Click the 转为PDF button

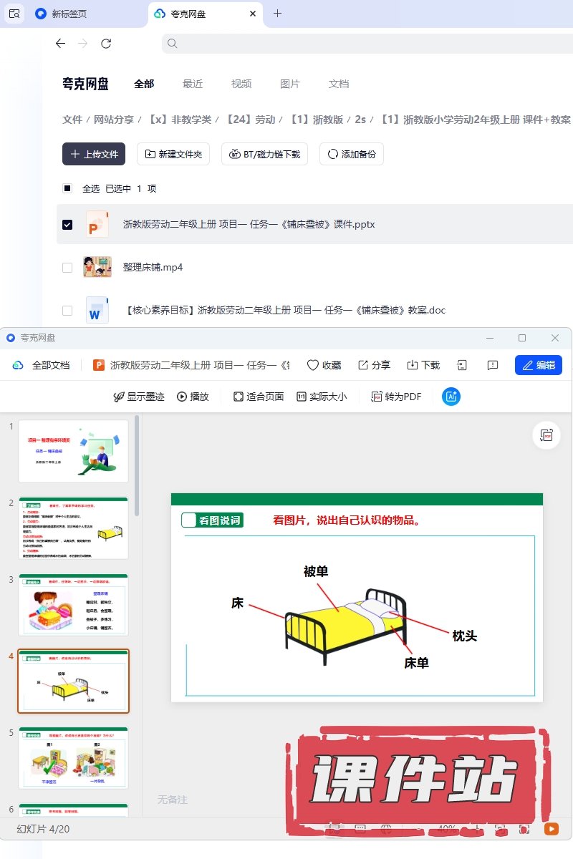pyautogui.click(x=396, y=397)
